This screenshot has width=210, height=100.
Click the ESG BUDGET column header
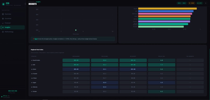pyautogui.click(x=76, y=56)
